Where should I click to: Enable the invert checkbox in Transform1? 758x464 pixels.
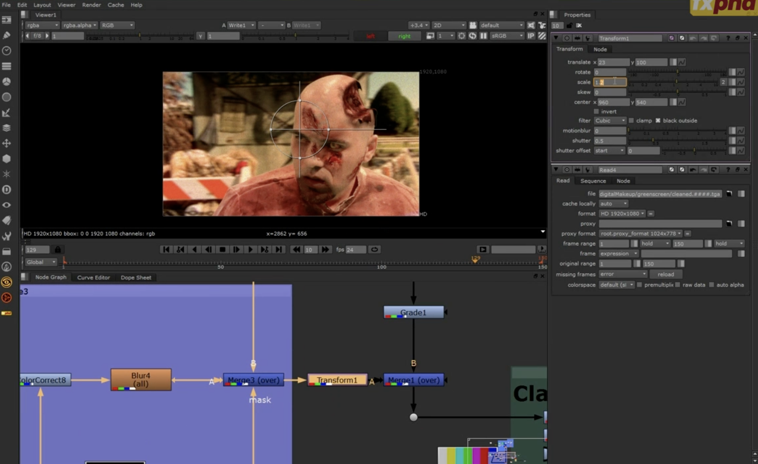[x=596, y=112]
